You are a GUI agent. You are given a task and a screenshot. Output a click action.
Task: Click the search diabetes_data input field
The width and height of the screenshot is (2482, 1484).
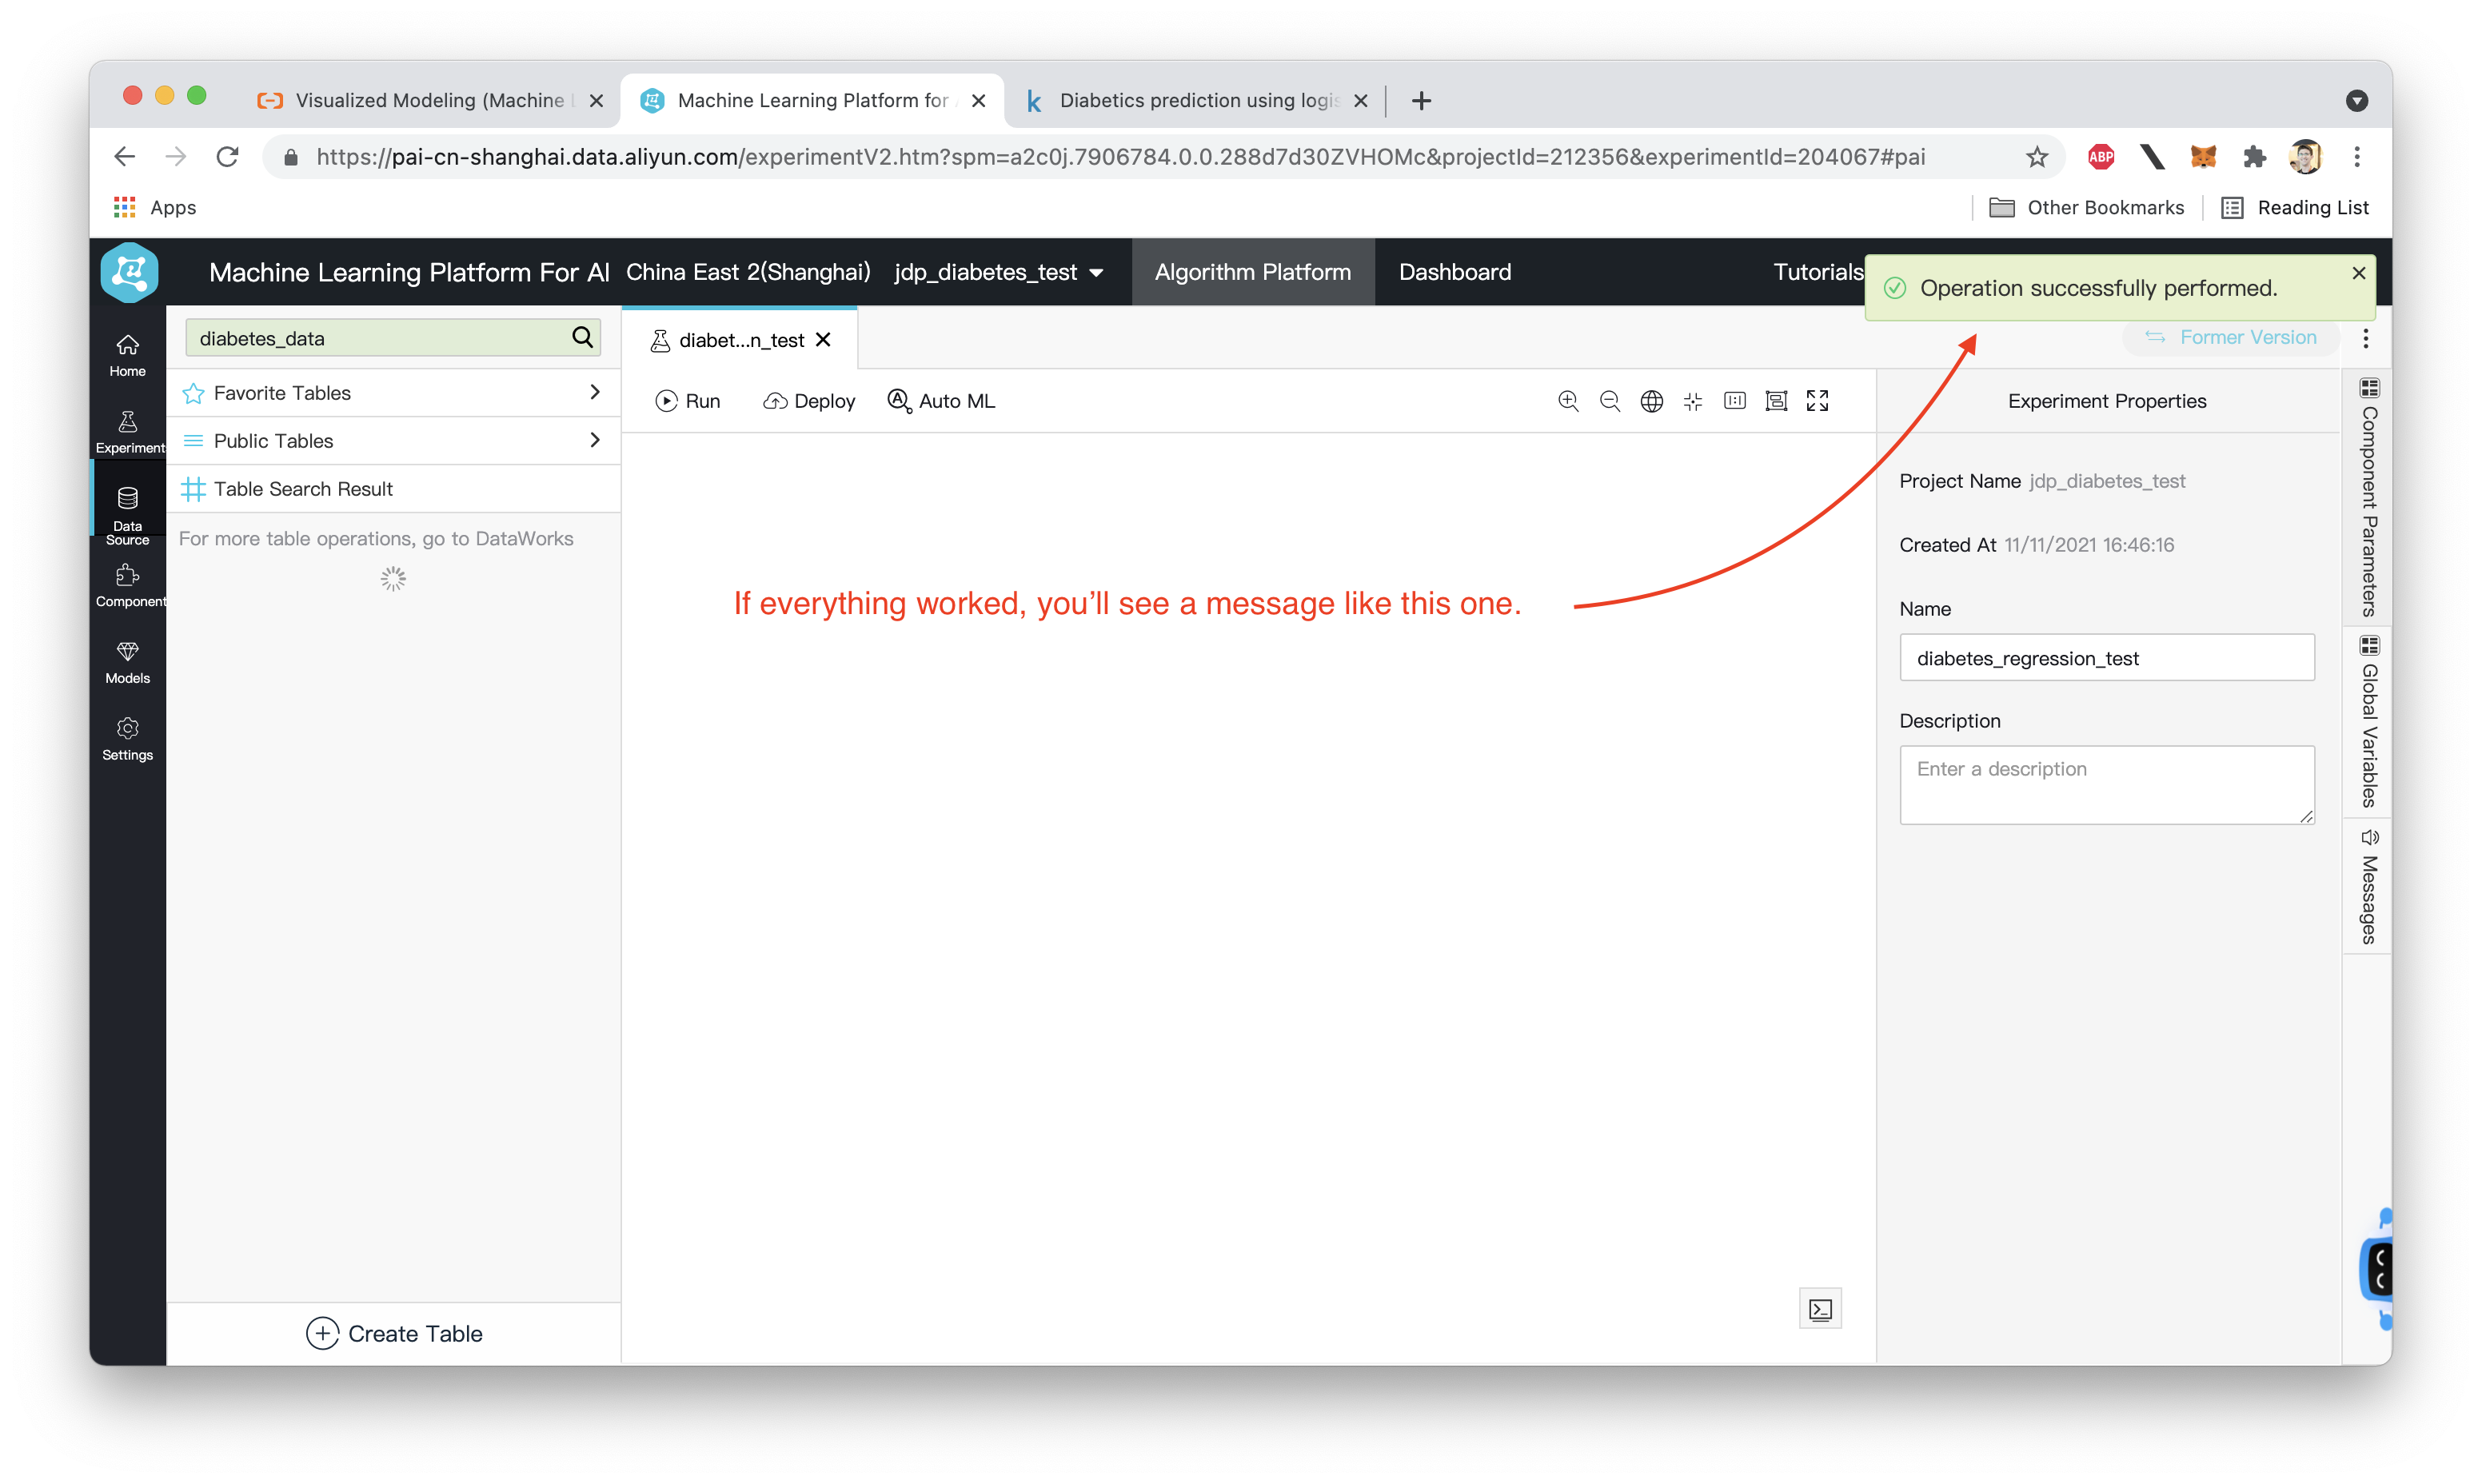point(377,337)
